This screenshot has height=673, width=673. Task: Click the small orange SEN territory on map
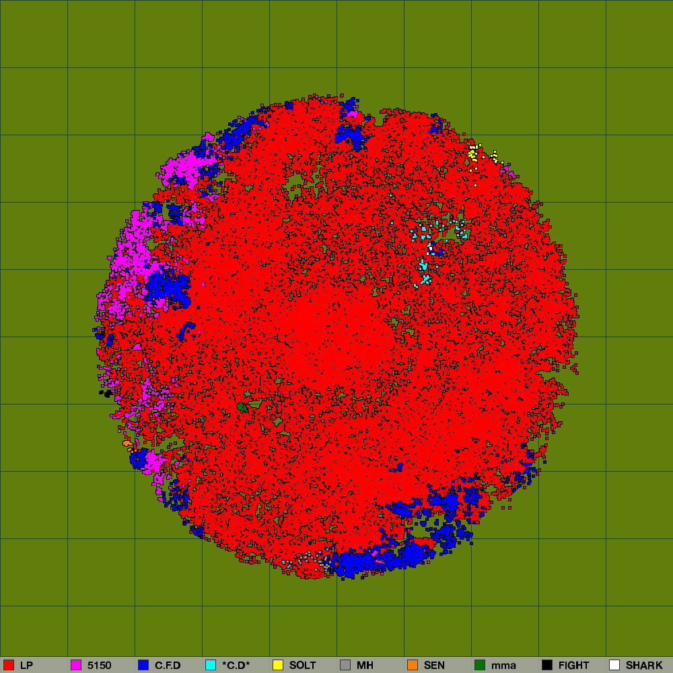tap(127, 443)
